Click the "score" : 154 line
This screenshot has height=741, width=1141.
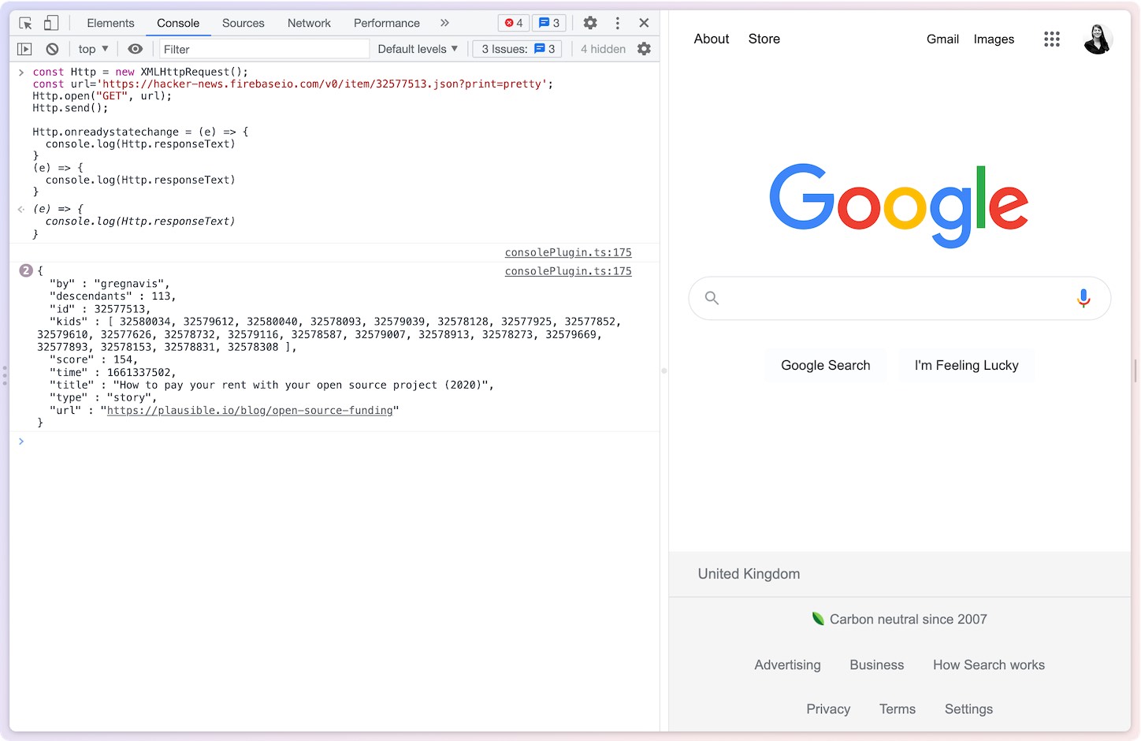pos(94,359)
